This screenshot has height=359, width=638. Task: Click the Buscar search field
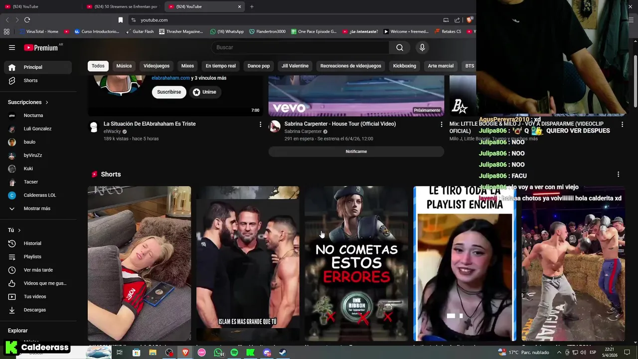pos(300,47)
